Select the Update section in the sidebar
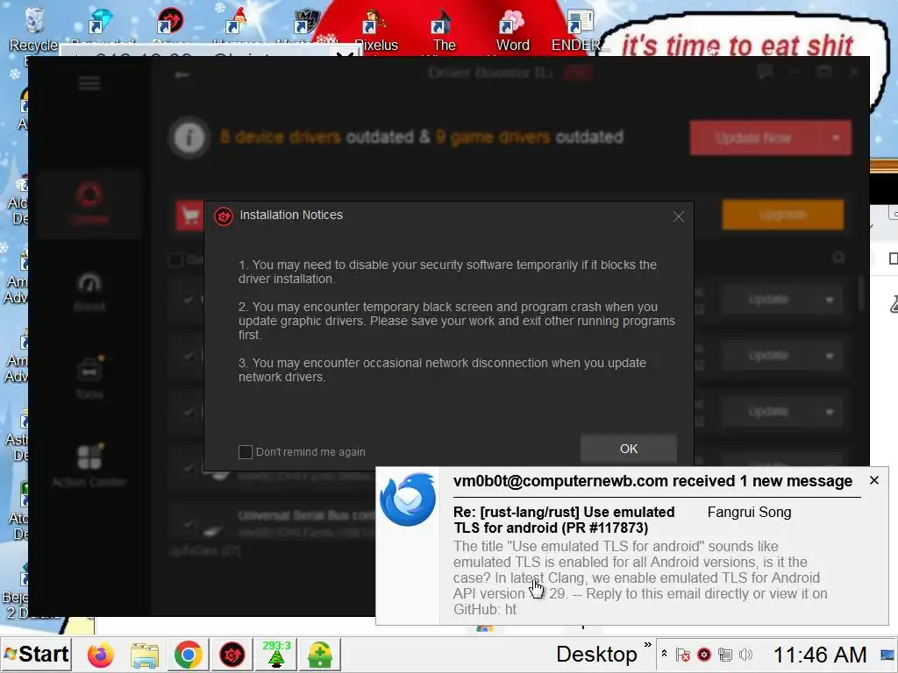Image resolution: width=898 pixels, height=673 pixels. (x=89, y=203)
